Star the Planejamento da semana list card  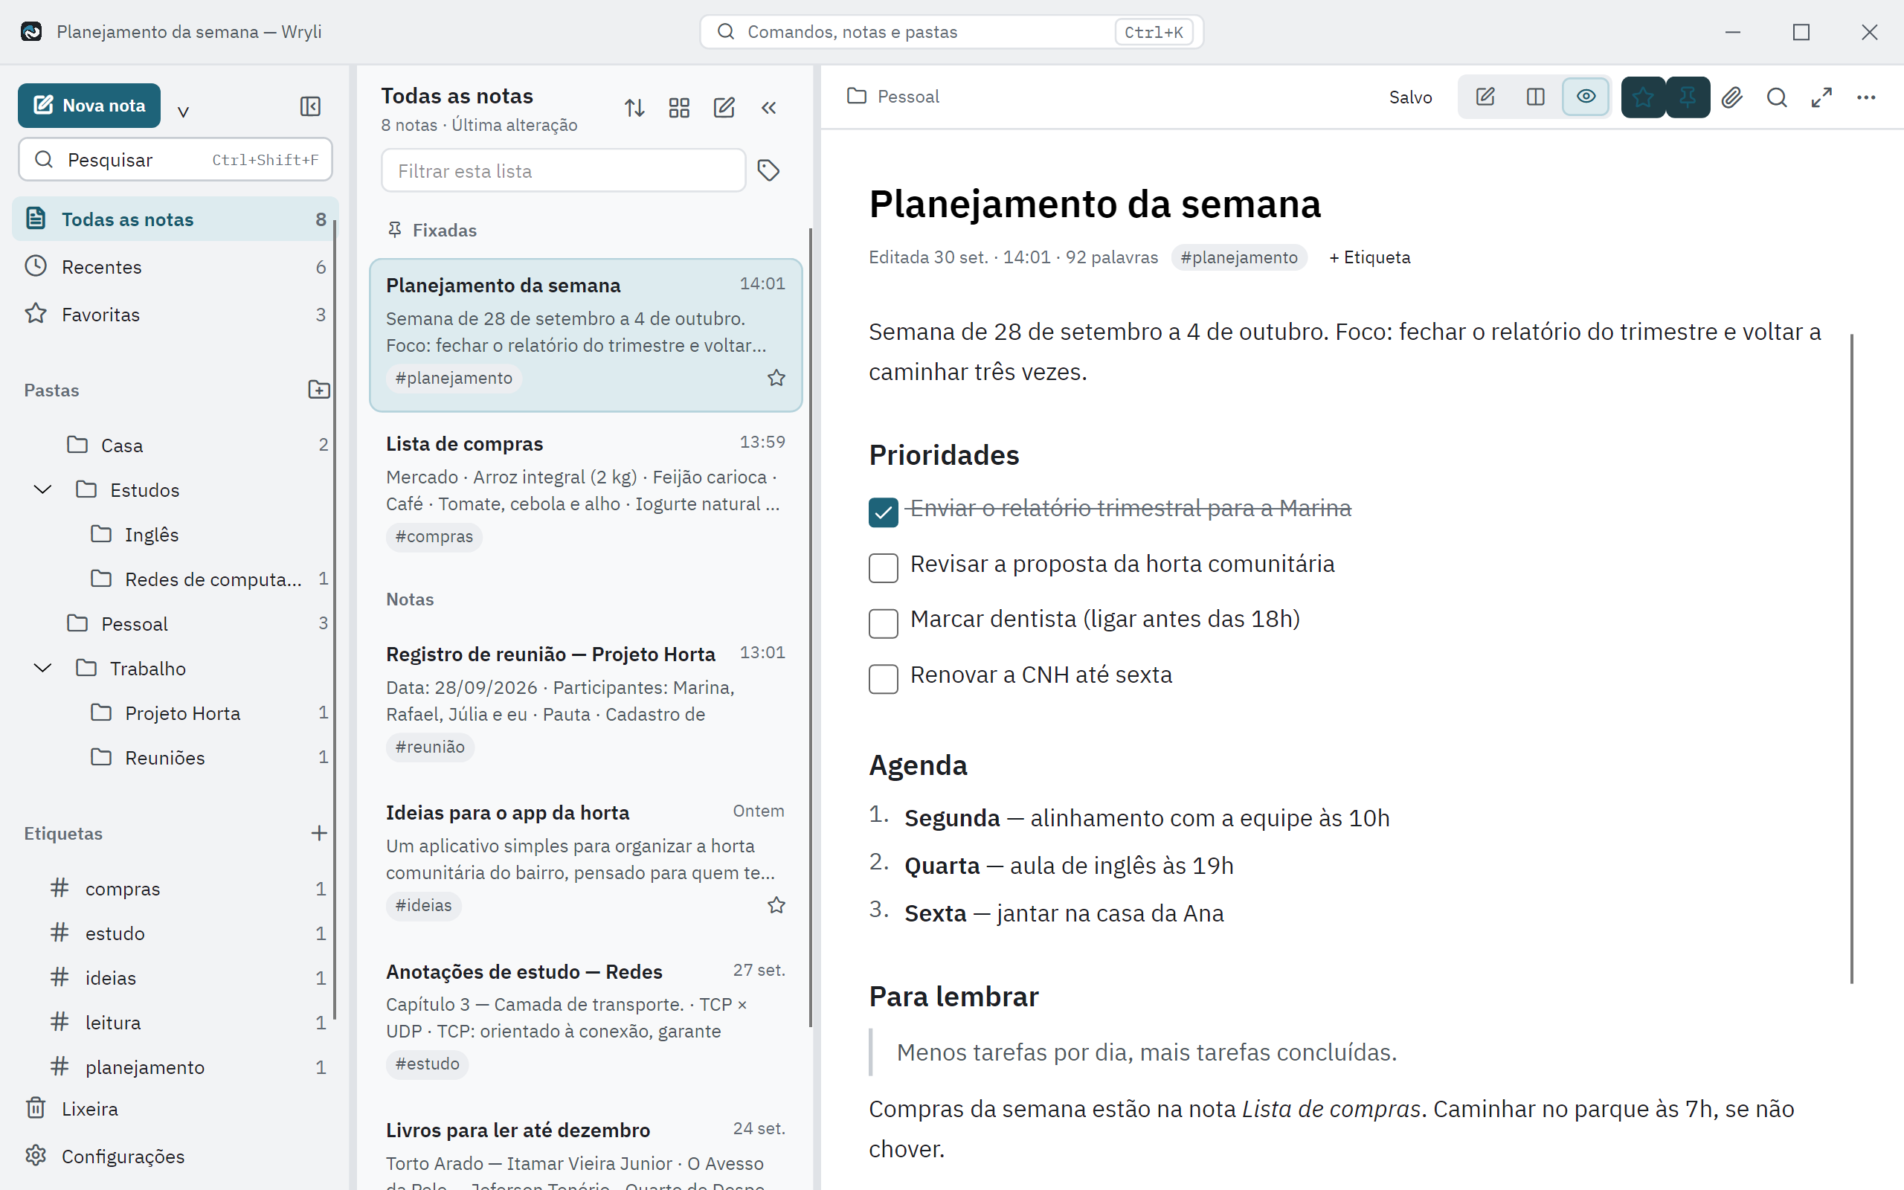[776, 378]
